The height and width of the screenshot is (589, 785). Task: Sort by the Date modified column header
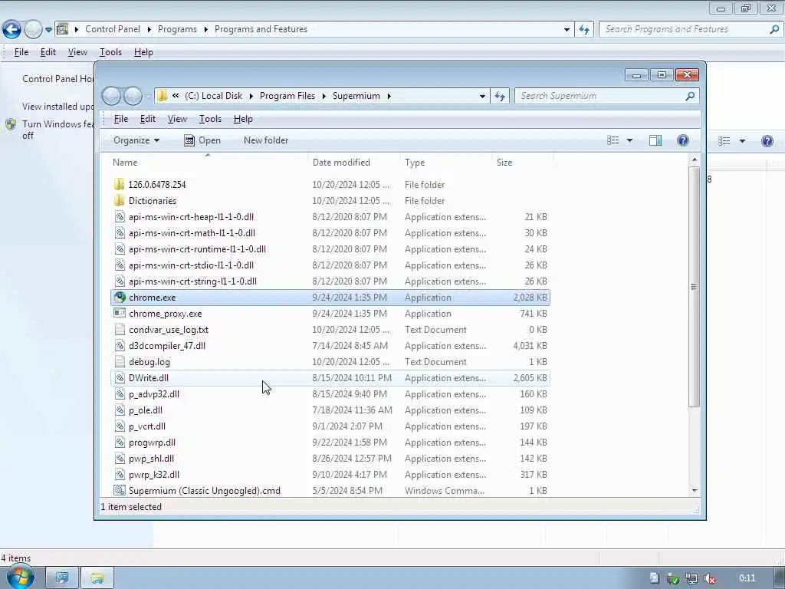(x=341, y=163)
